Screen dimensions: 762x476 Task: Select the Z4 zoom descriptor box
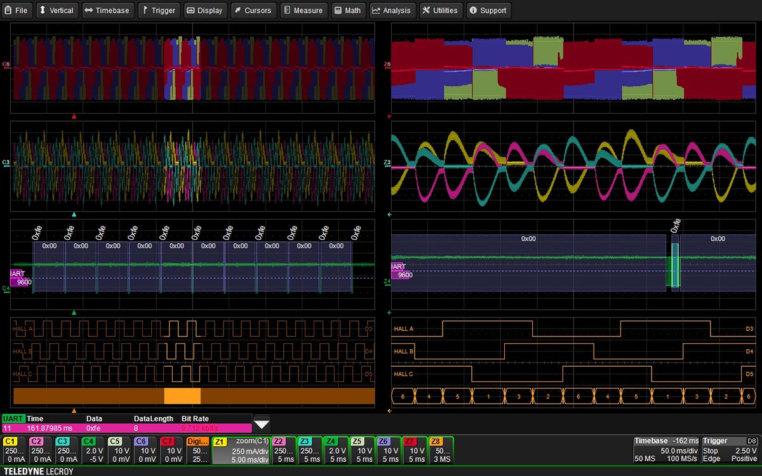336,450
